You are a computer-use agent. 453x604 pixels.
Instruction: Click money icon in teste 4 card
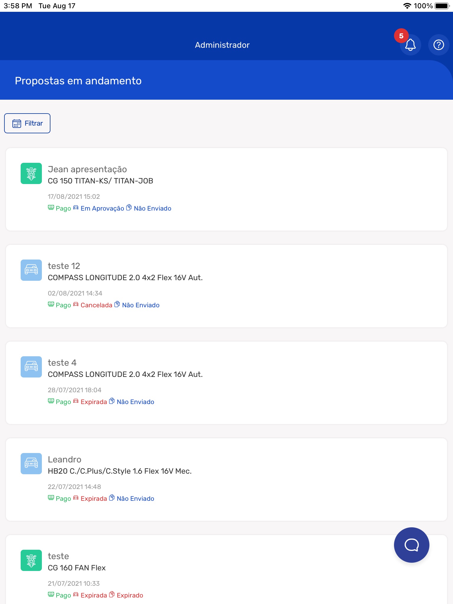click(51, 401)
